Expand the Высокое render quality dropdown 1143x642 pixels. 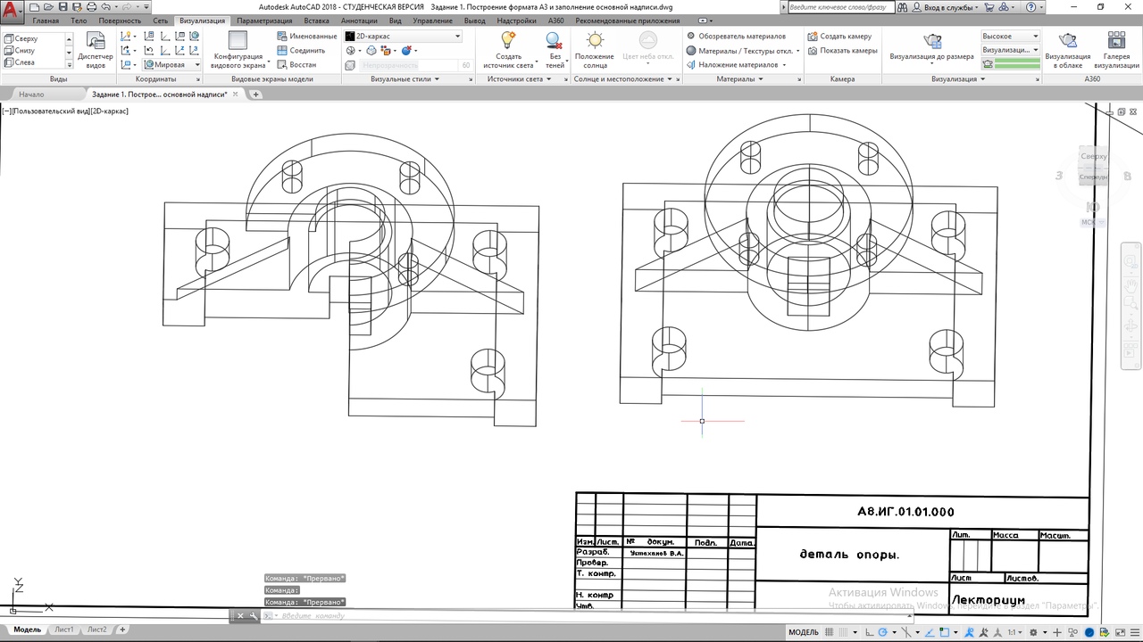[x=1011, y=37]
